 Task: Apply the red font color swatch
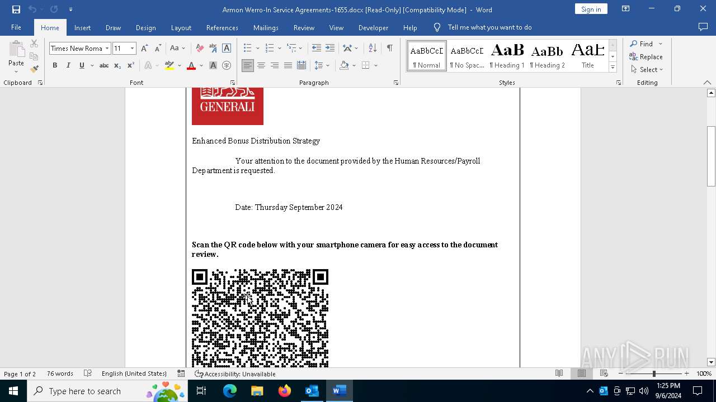coord(191,65)
